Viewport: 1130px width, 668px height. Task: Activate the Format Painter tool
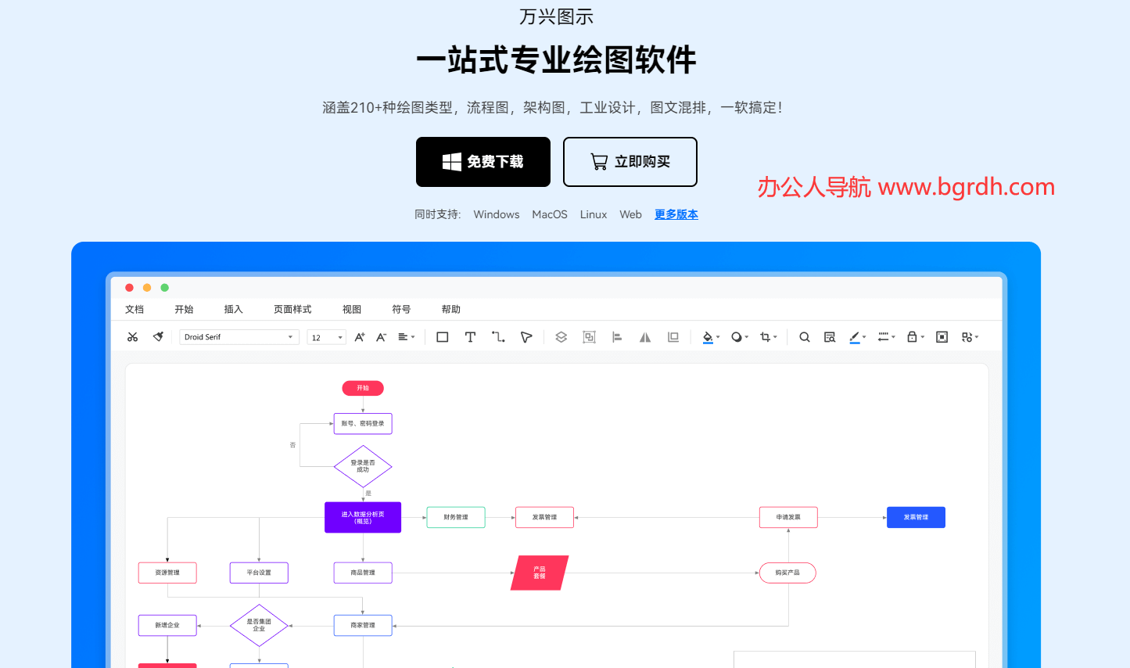[x=159, y=336]
